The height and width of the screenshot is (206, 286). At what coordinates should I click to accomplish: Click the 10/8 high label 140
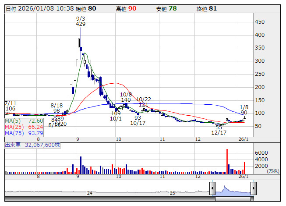(126, 100)
